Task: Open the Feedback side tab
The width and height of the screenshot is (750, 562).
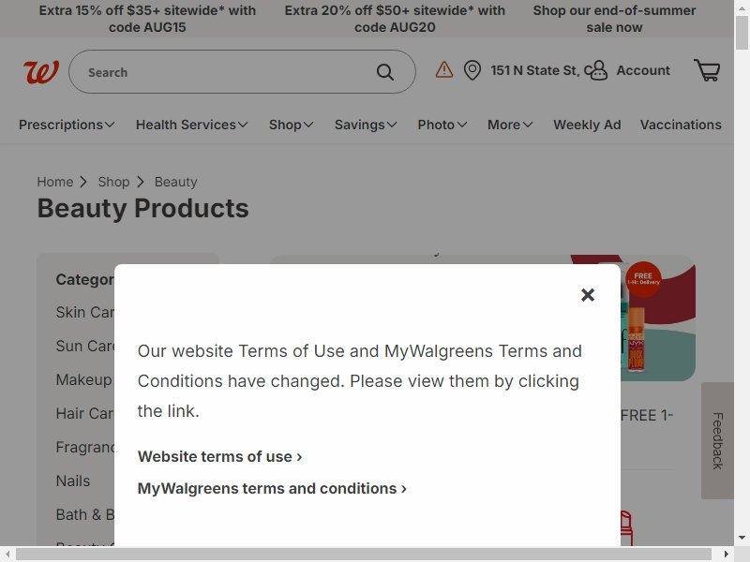Action: pos(717,440)
